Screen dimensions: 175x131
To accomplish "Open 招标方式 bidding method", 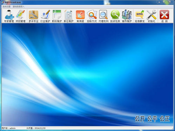I will 92,16.
